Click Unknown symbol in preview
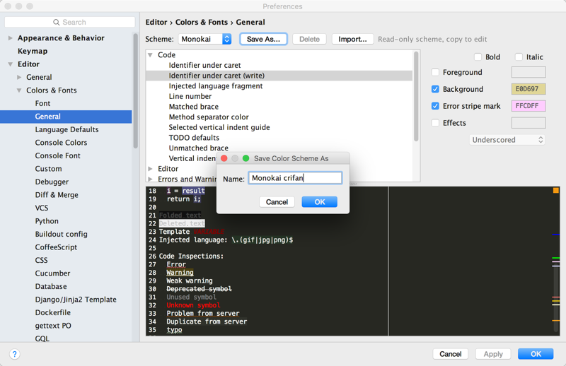This screenshot has width=566, height=366. [x=193, y=305]
